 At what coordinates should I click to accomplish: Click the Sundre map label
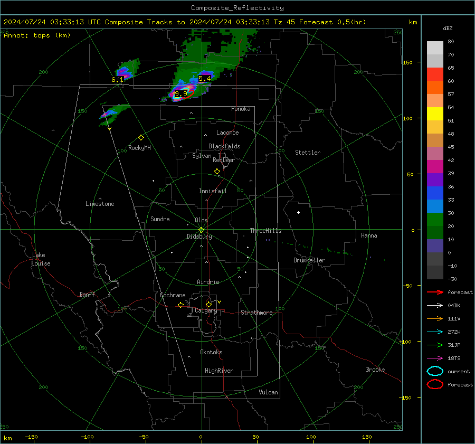click(x=160, y=219)
